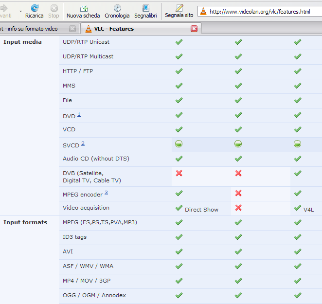Click the Direct Show checkmark in Video acquisition
The width and height of the screenshot is (322, 304).
(179, 208)
